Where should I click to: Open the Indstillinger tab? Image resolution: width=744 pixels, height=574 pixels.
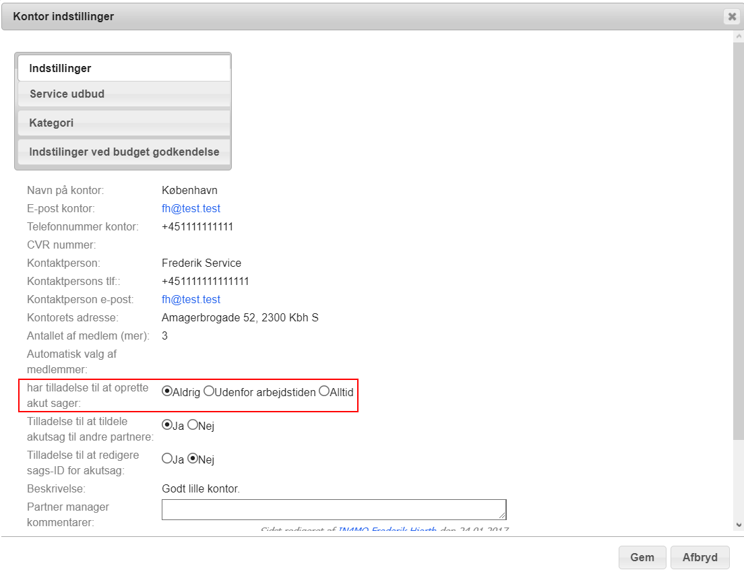point(123,68)
